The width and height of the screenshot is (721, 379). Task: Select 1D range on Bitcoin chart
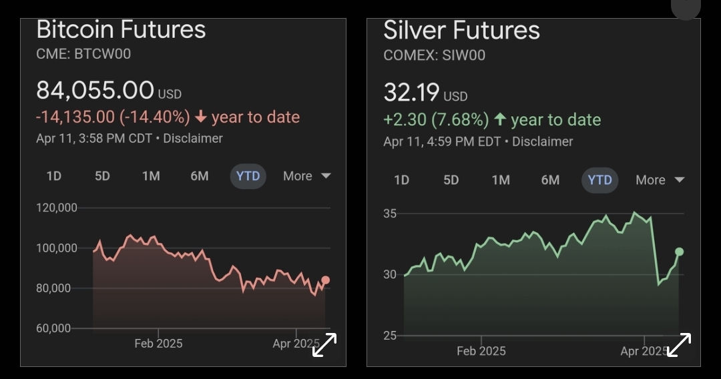53,176
